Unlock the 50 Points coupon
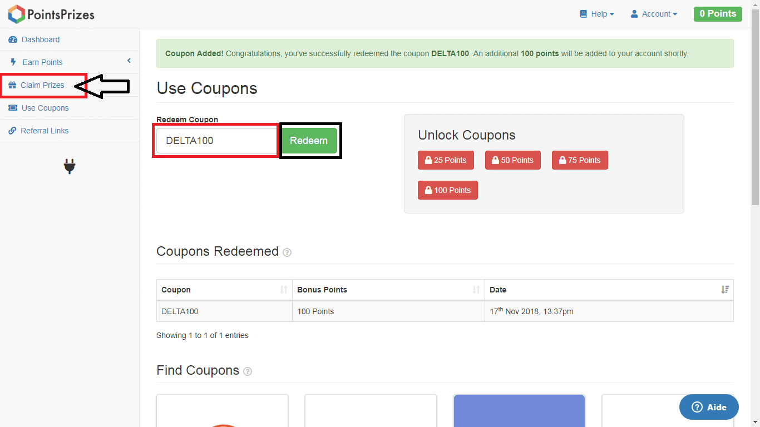The width and height of the screenshot is (760, 427). (513, 160)
